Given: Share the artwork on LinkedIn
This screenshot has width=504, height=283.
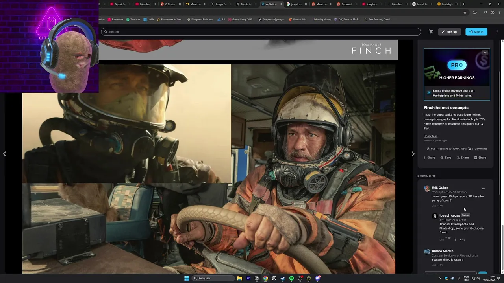Looking at the screenshot, I should tap(480, 158).
